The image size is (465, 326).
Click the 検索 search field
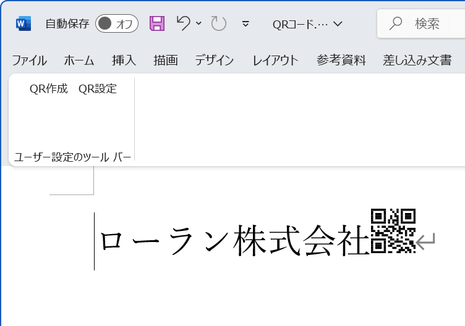point(421,23)
